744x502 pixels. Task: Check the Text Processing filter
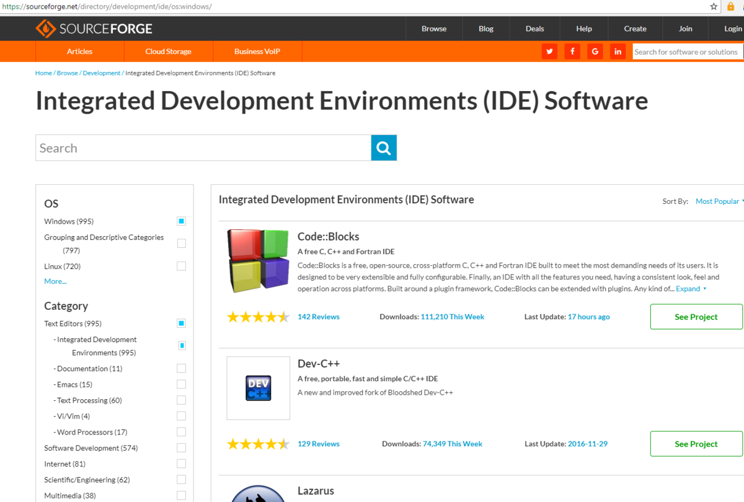click(x=181, y=400)
